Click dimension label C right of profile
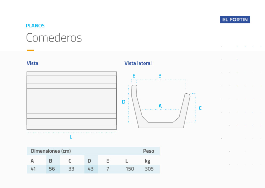 (200, 108)
